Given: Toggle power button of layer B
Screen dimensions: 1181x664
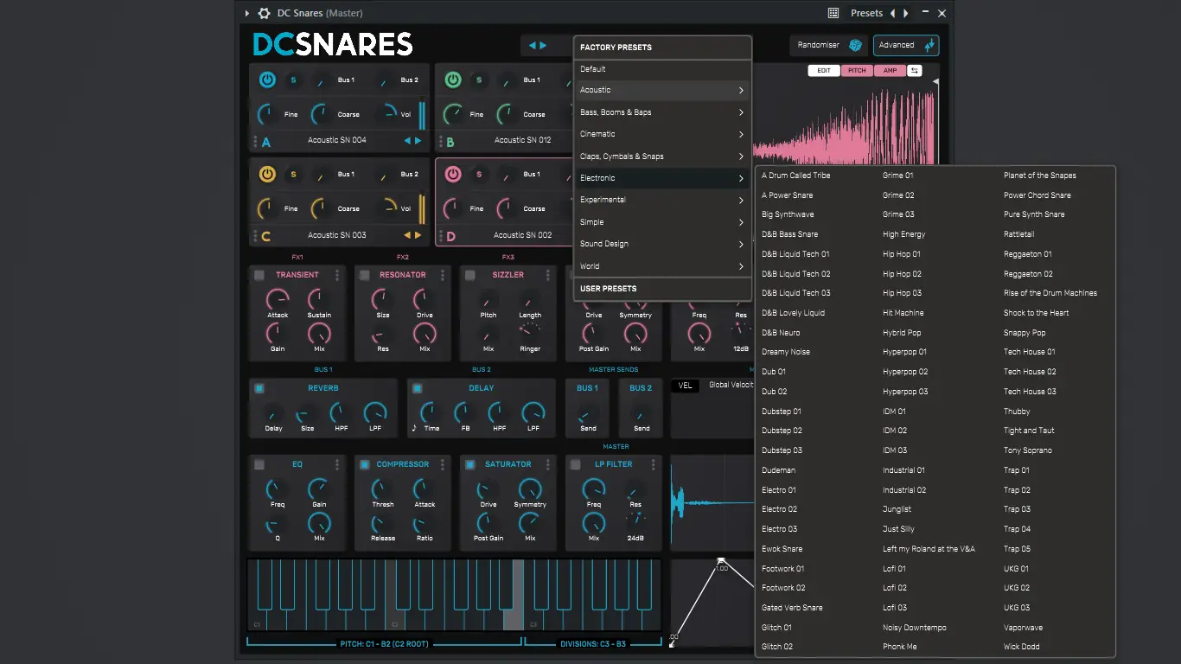Looking at the screenshot, I should 453,80.
